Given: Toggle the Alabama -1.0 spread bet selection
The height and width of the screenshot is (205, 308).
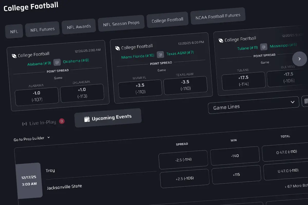Looking at the screenshot, I should click(37, 96).
